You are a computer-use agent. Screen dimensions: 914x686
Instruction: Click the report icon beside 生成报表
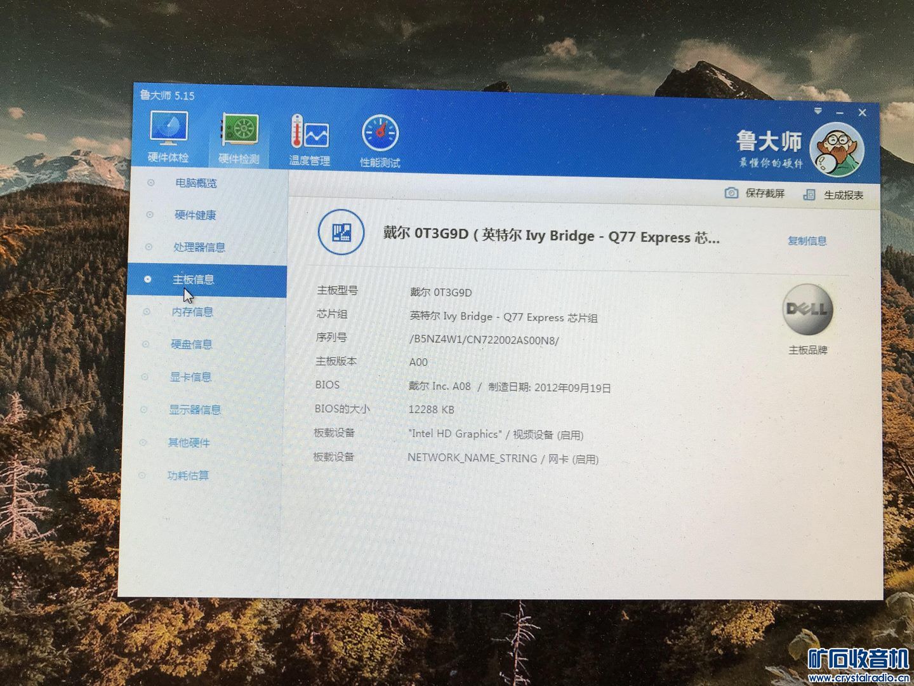(x=809, y=194)
